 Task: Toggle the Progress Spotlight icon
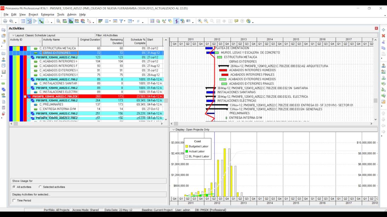170,21
